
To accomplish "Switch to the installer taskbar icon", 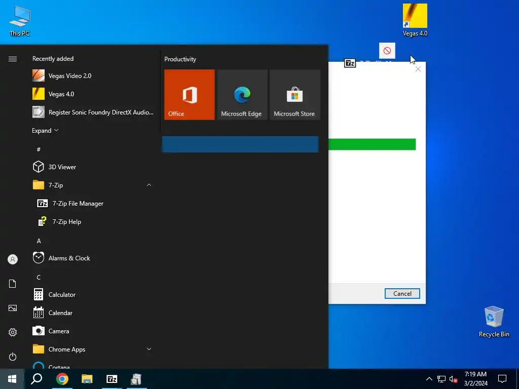I will (x=136, y=379).
